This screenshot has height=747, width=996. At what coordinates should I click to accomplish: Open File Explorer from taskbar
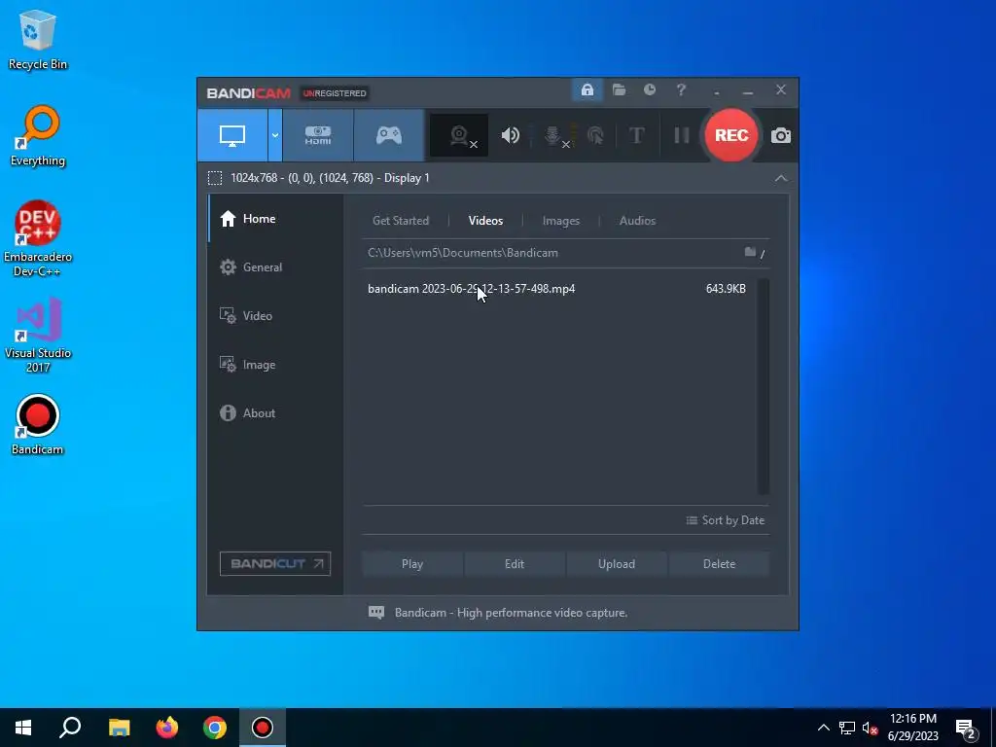coord(119,728)
